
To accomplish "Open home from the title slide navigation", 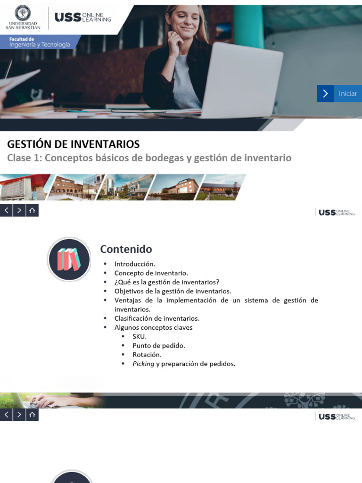I will point(32,210).
